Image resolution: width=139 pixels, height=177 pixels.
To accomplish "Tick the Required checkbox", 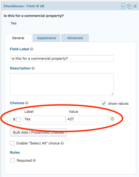I will (x=12, y=160).
